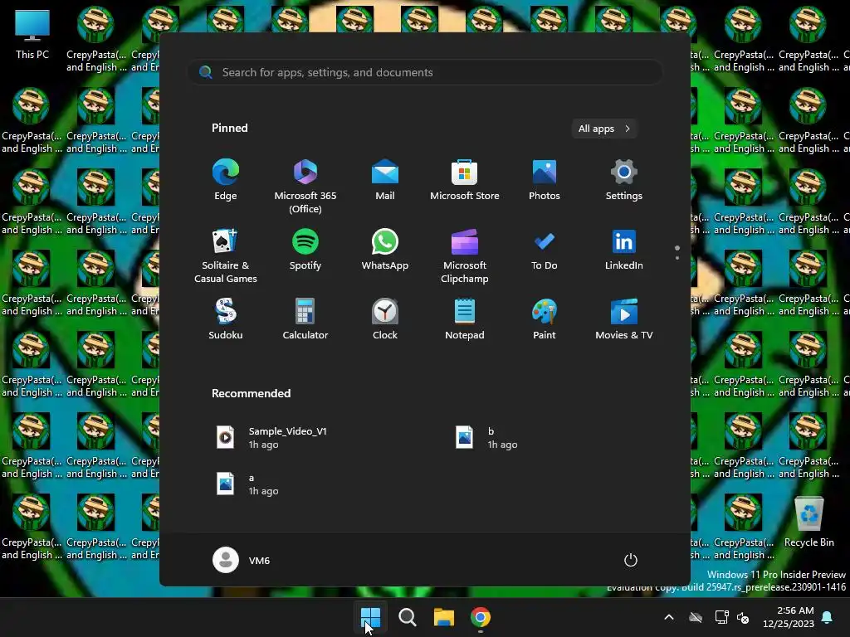Open Settings from pinned apps
Image resolution: width=850 pixels, height=637 pixels.
[x=624, y=180]
